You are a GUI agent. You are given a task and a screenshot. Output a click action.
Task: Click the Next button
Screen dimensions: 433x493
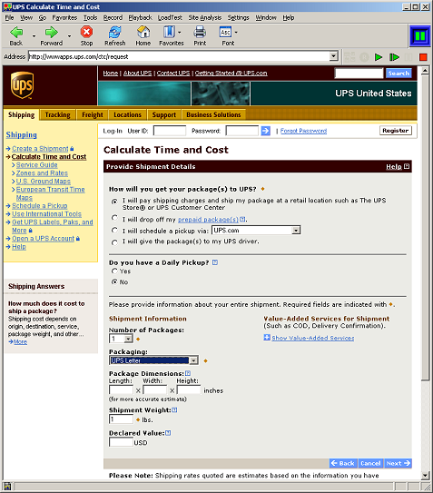pos(398,463)
